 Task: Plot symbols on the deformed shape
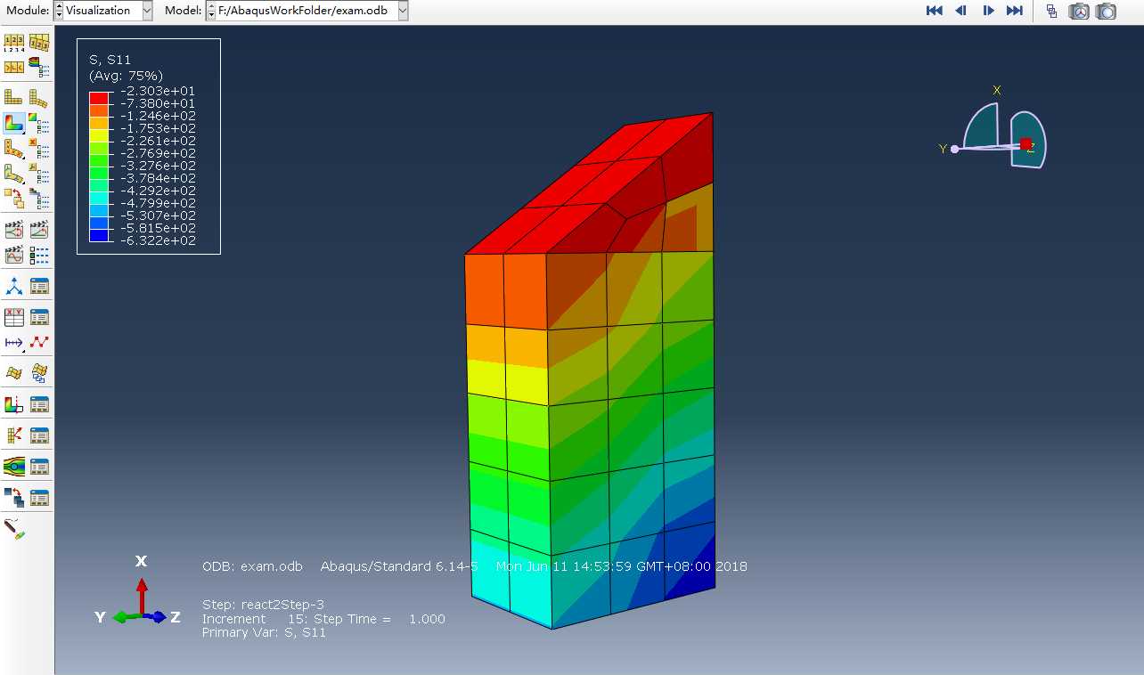click(14, 147)
